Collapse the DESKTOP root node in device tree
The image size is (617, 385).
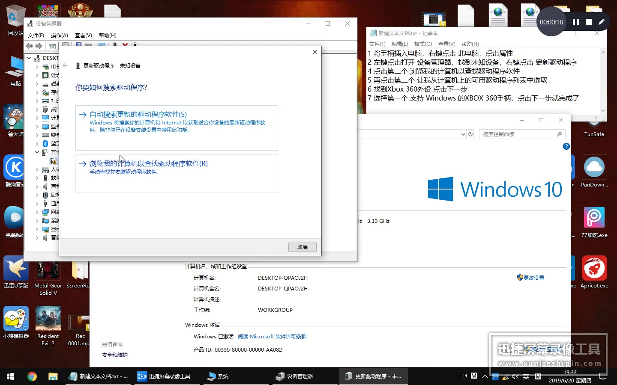tap(29, 58)
